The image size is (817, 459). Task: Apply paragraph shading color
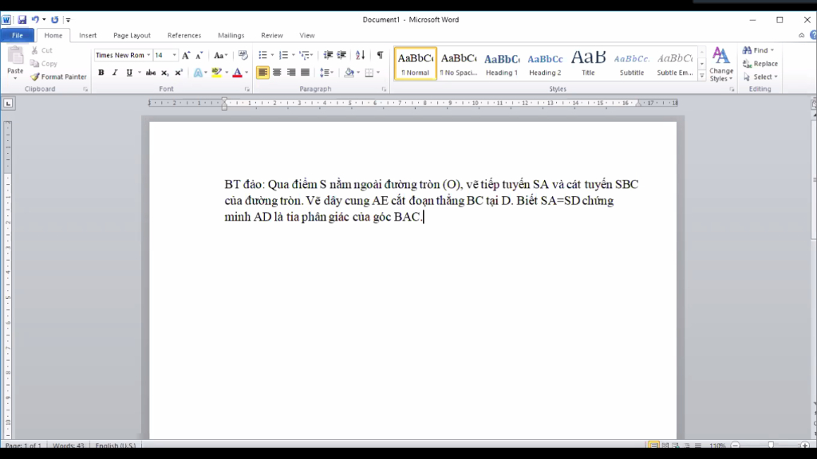tap(349, 73)
